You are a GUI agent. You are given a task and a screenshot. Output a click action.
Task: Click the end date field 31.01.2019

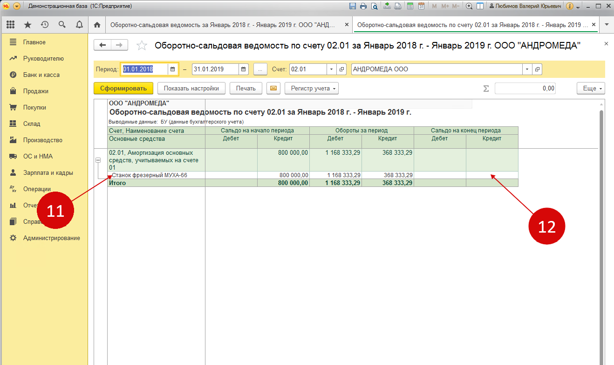(215, 69)
